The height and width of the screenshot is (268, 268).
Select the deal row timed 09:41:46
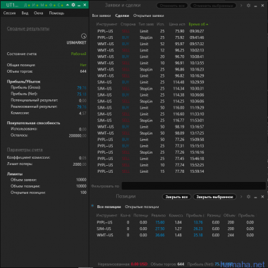(150, 37)
